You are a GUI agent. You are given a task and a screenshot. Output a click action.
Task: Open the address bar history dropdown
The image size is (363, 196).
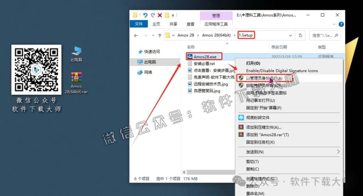290,35
